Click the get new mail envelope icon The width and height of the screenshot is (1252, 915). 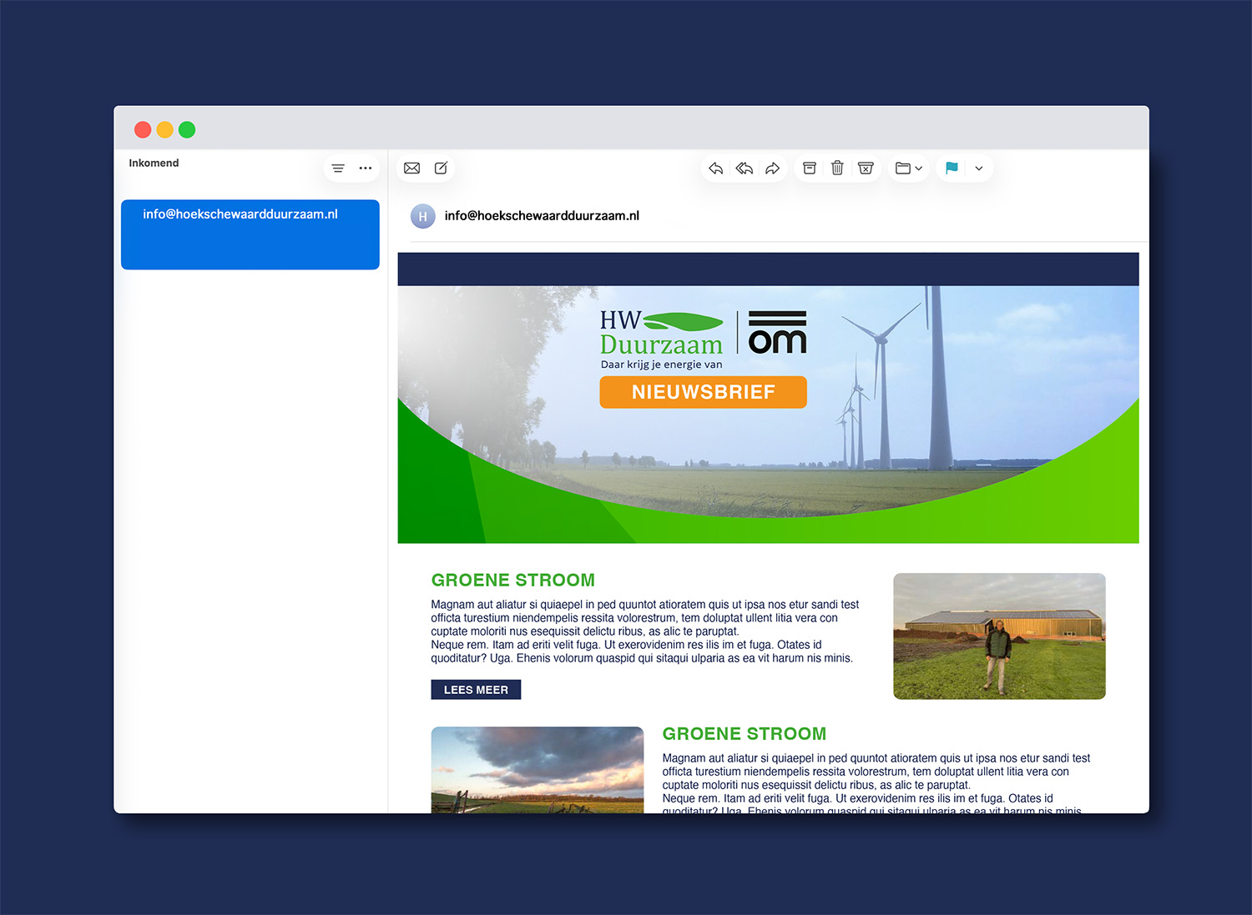tap(411, 168)
